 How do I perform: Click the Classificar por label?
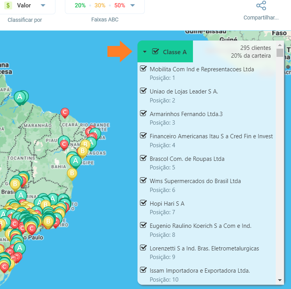[25, 20]
